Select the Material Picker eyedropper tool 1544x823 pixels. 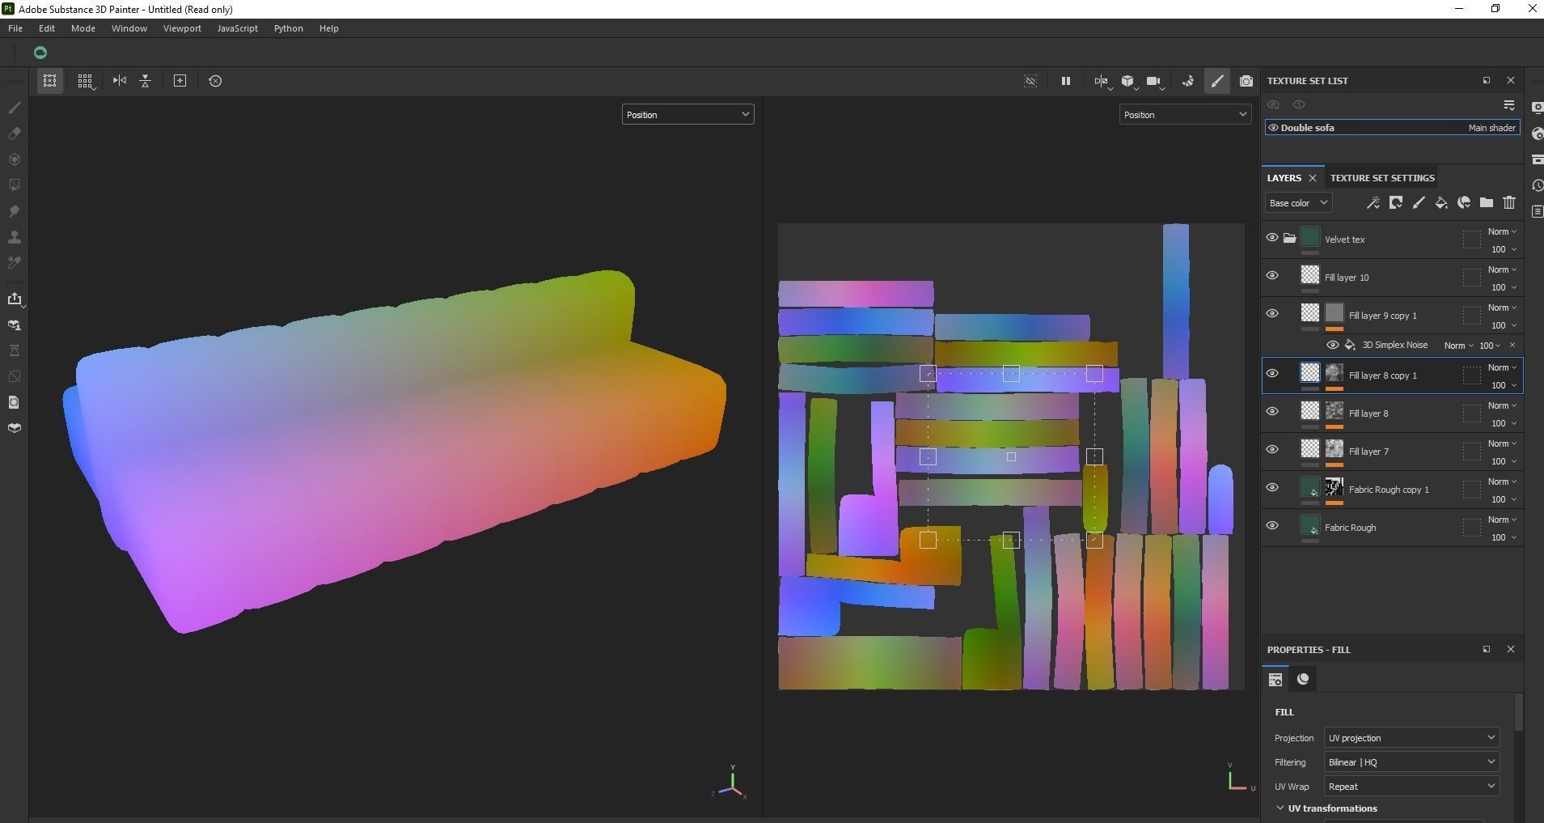tap(14, 263)
